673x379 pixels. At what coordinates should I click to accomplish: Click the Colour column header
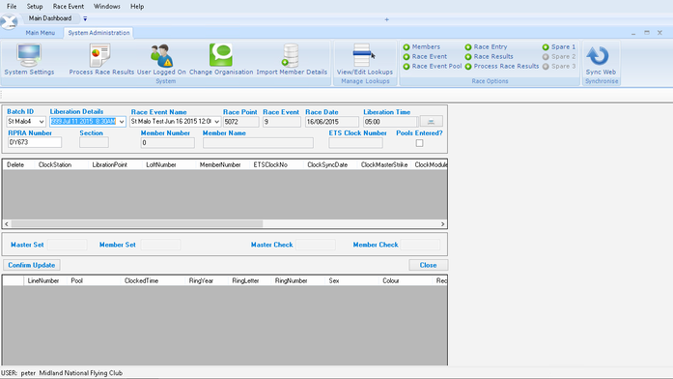[406, 280]
